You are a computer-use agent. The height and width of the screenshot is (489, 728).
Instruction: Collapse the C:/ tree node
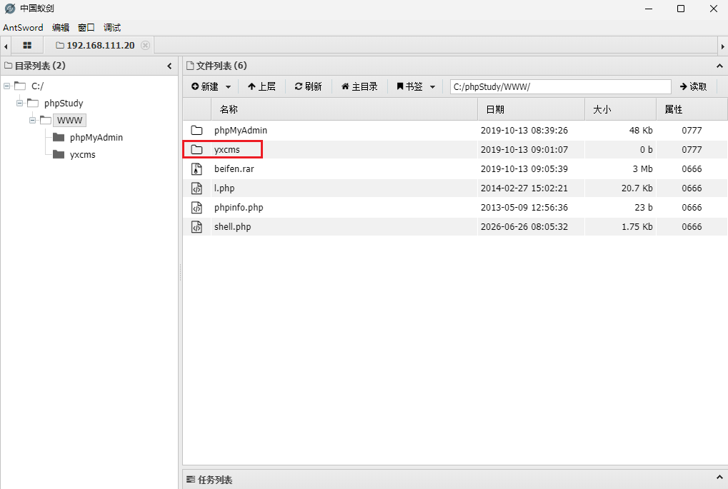point(7,86)
